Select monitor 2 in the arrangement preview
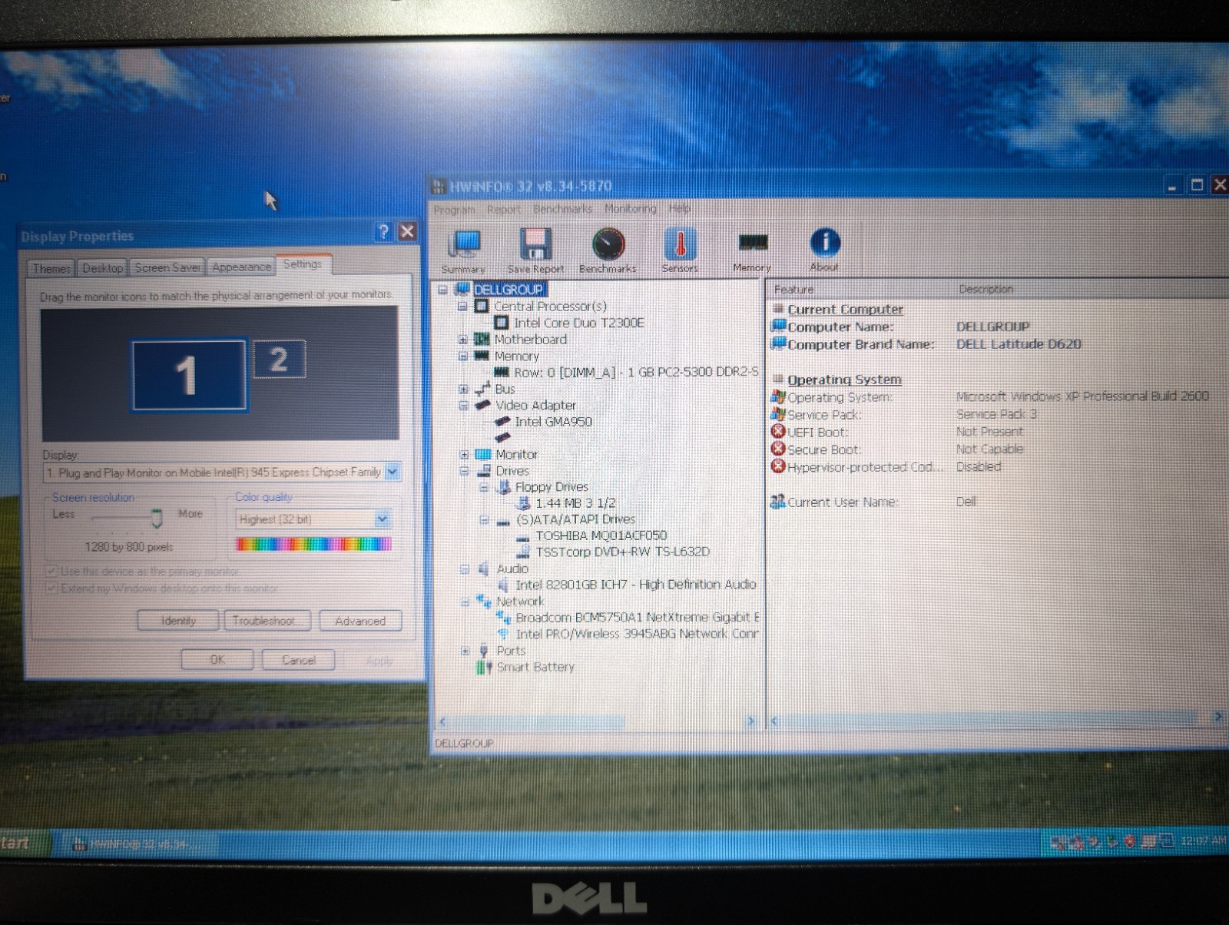 pyautogui.click(x=279, y=359)
